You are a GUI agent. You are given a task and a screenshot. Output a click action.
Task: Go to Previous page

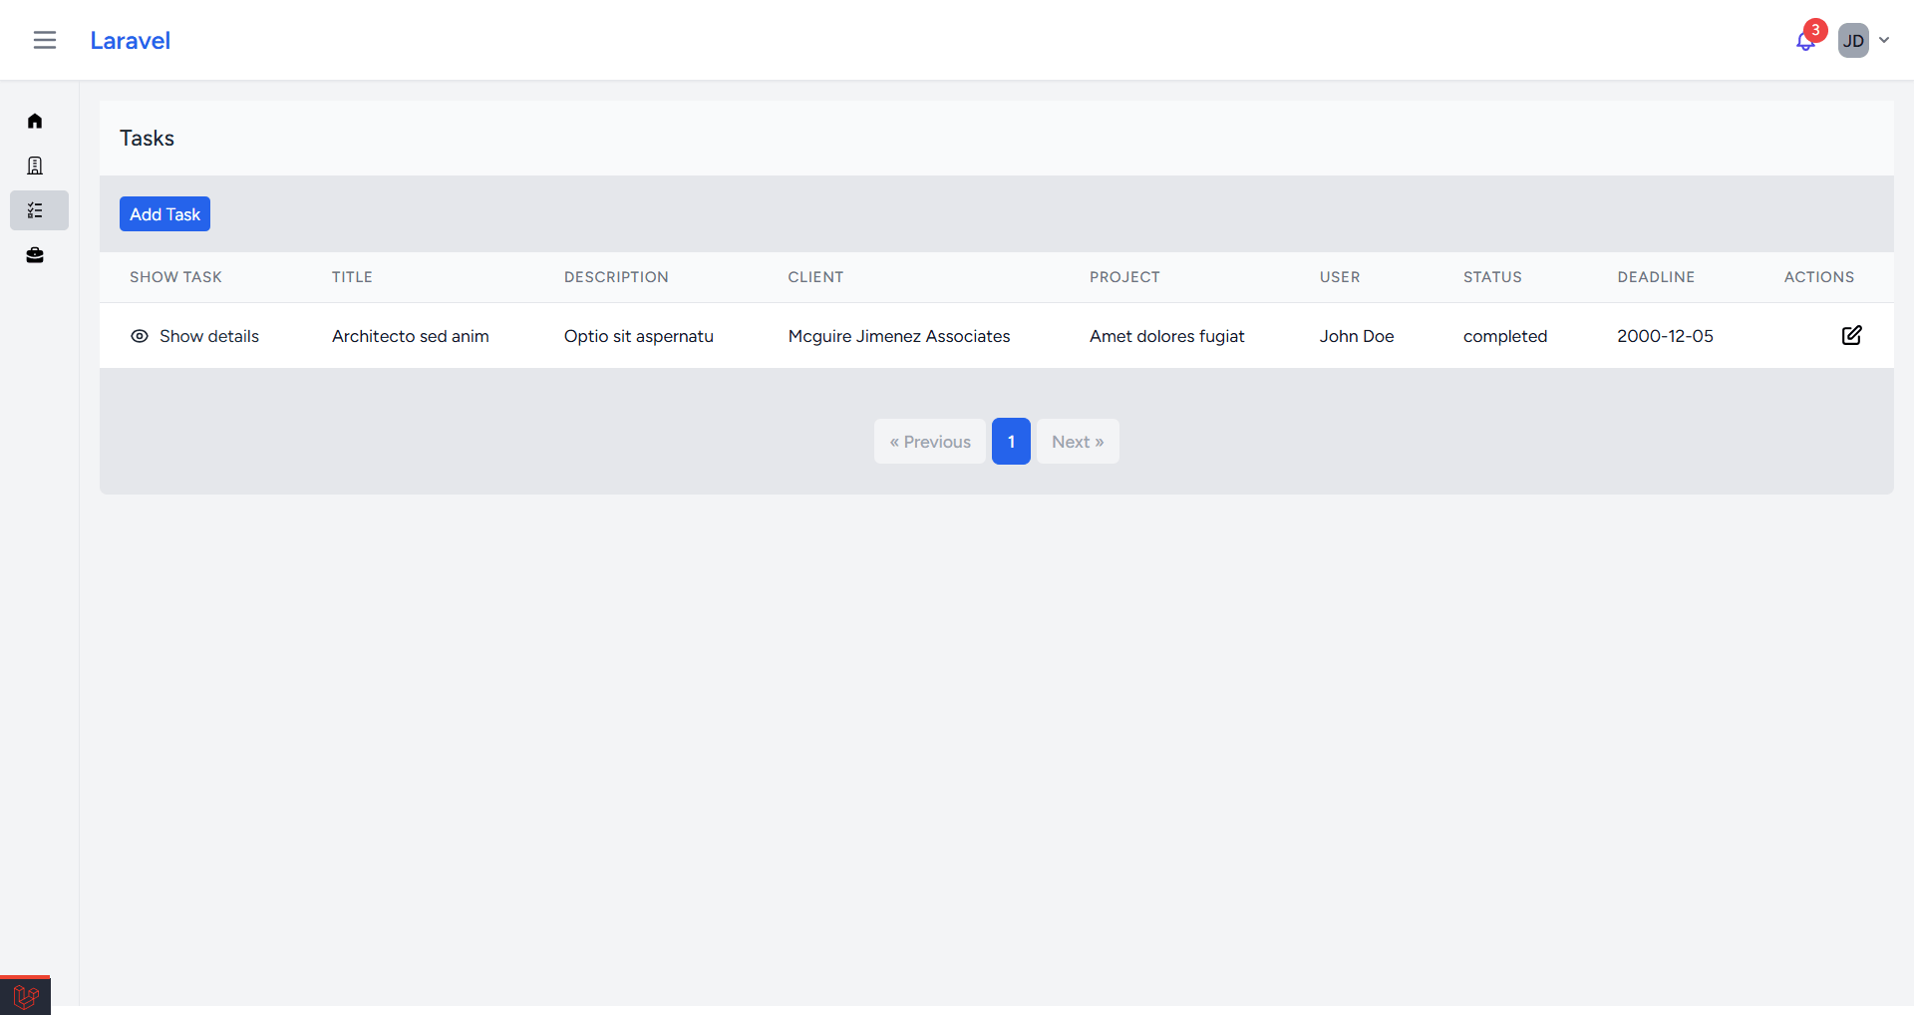click(x=930, y=442)
